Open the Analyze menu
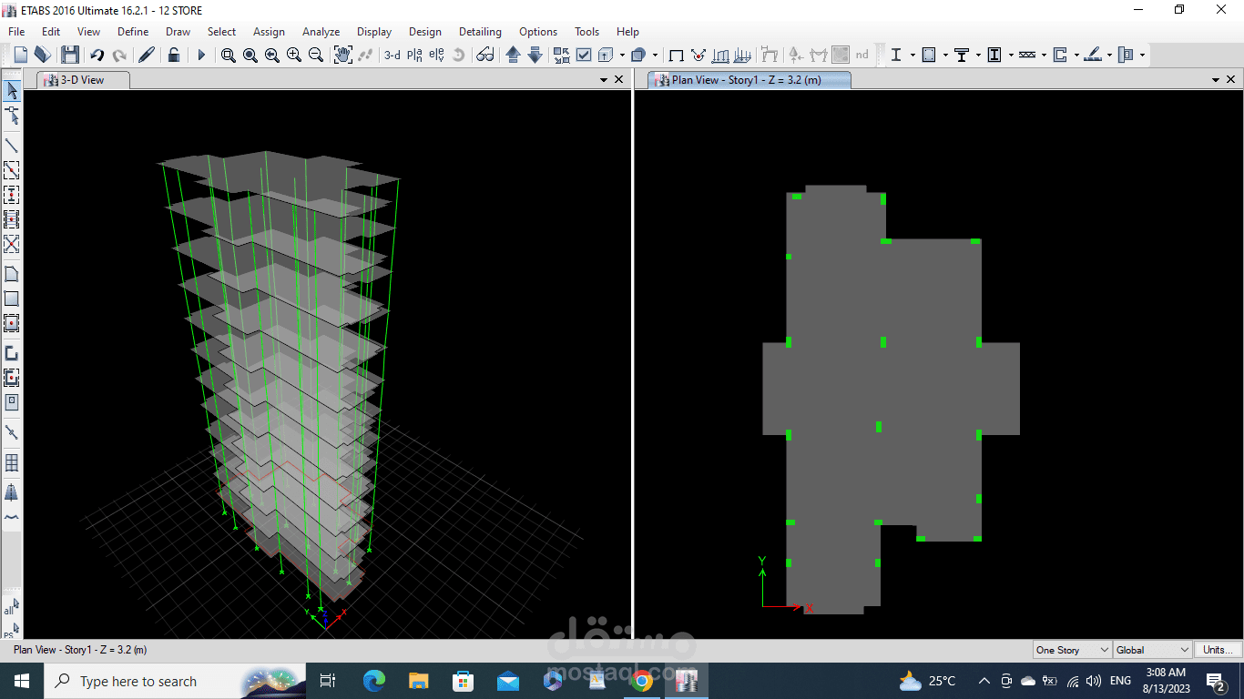This screenshot has height=699, width=1244. click(321, 31)
